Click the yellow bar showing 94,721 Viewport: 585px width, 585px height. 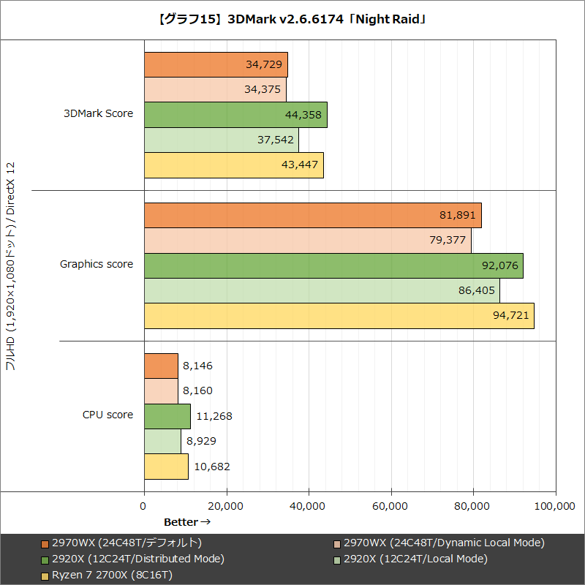point(336,316)
